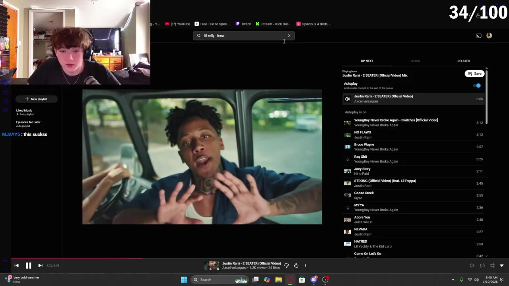Image resolution: width=509 pixels, height=286 pixels.
Task: Dislike the current song with thumbs down
Action: (286, 266)
